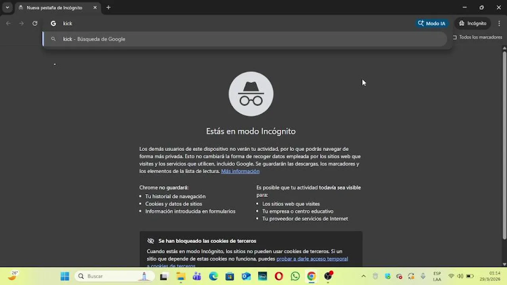Click the volume speaker icon
This screenshot has width=507, height=285.
tap(460, 276)
